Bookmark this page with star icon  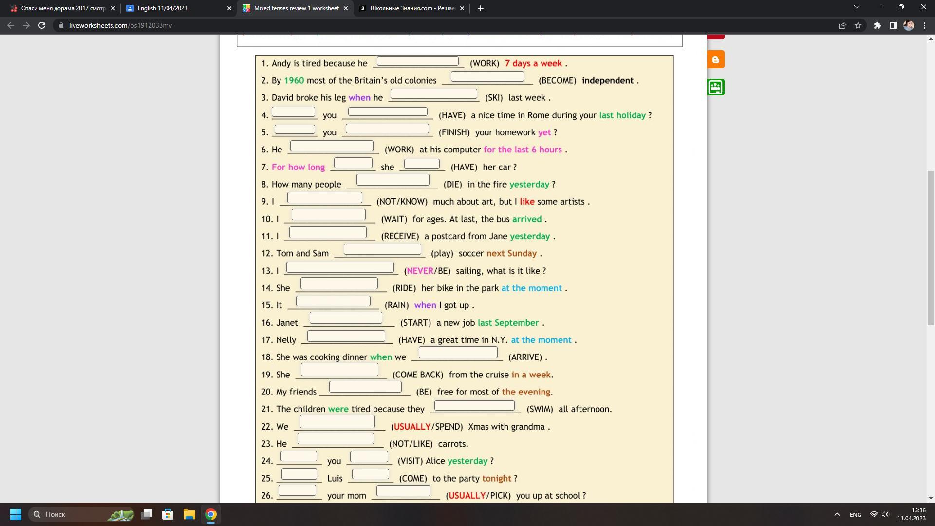pyautogui.click(x=858, y=25)
